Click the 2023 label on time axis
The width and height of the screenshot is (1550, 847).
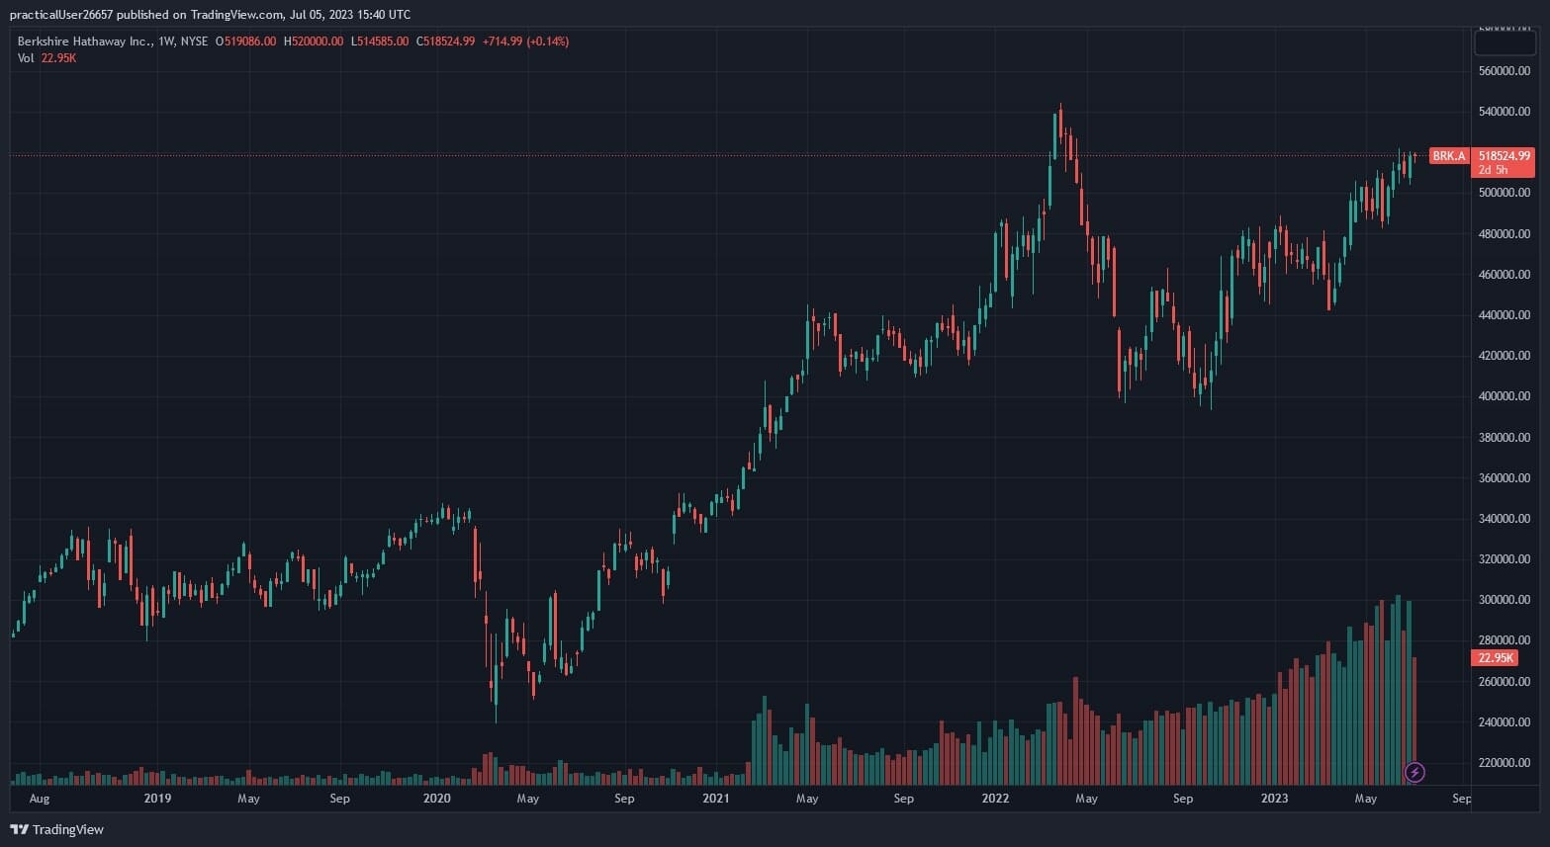click(x=1274, y=799)
